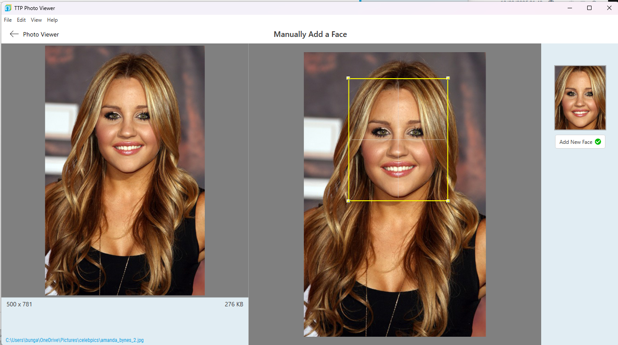
Task: Click the back arrow icon
Action: click(x=14, y=34)
